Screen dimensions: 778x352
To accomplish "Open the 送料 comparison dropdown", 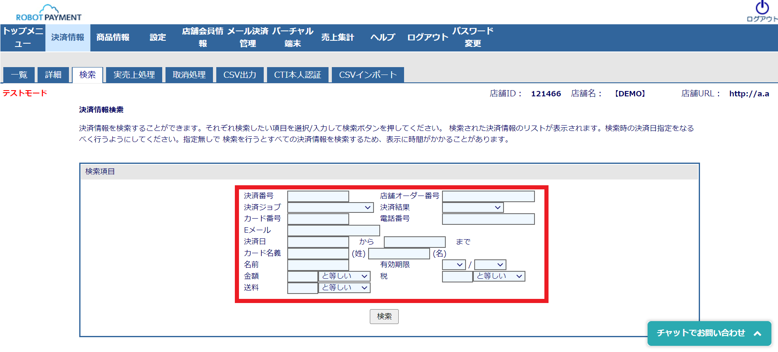I will (344, 288).
